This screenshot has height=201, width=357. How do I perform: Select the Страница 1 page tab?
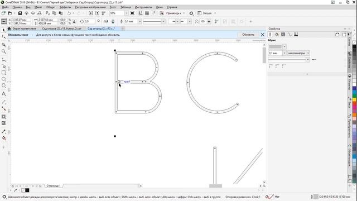[x=54, y=186]
